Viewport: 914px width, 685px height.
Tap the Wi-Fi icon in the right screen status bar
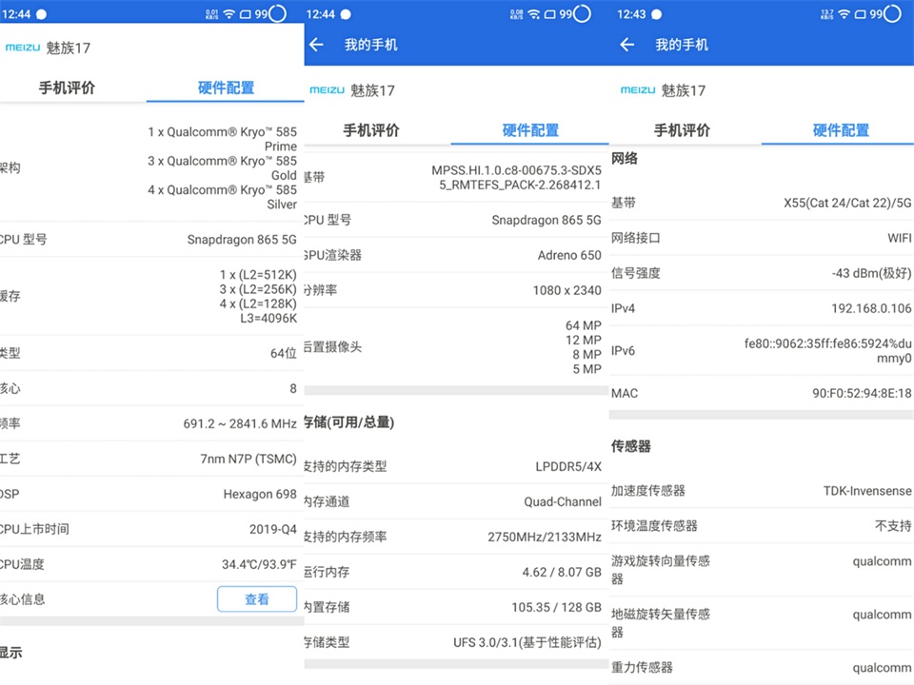(844, 14)
